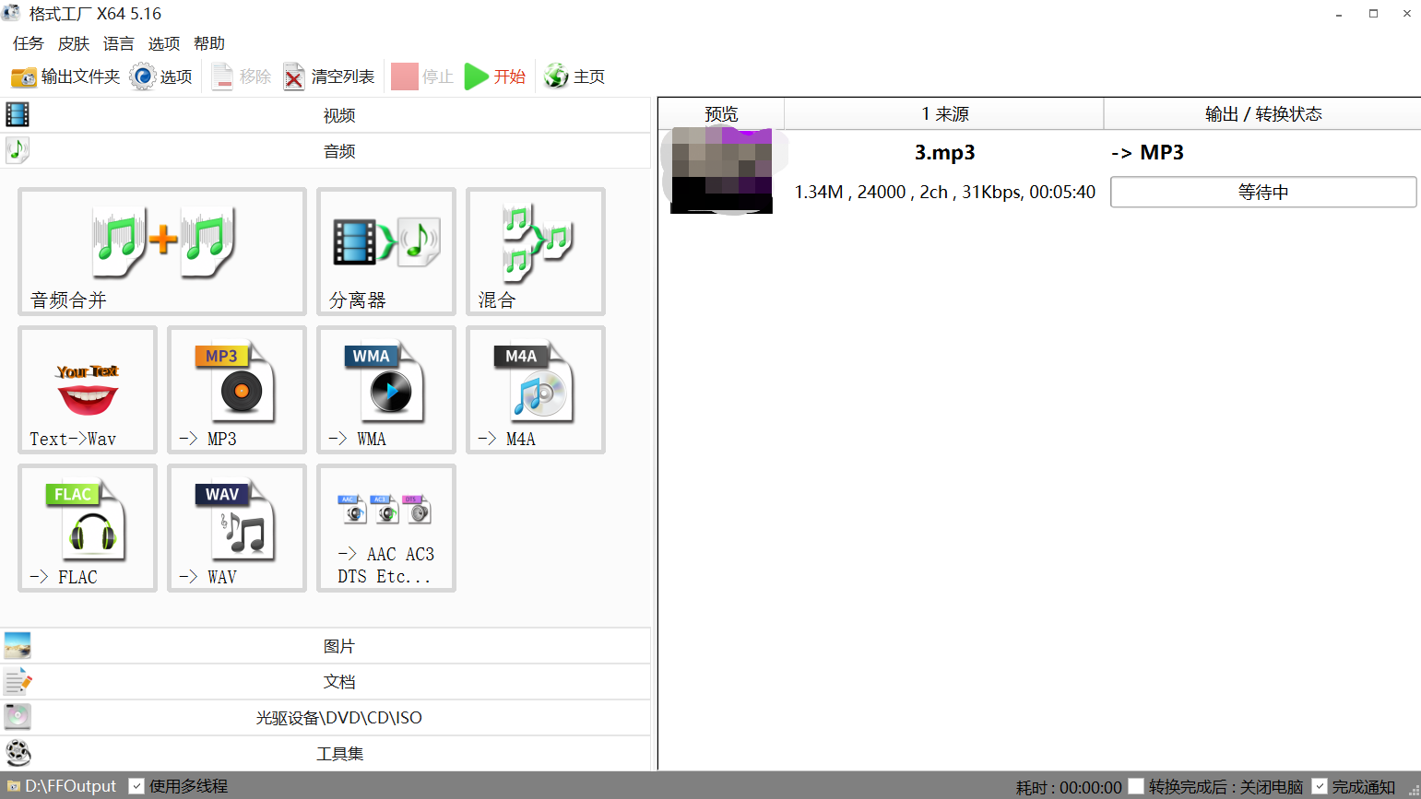
Task: Expand the 视频 video category
Action: 326,115
